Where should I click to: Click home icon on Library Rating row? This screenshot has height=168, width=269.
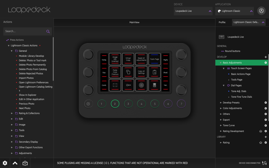pos(261,142)
